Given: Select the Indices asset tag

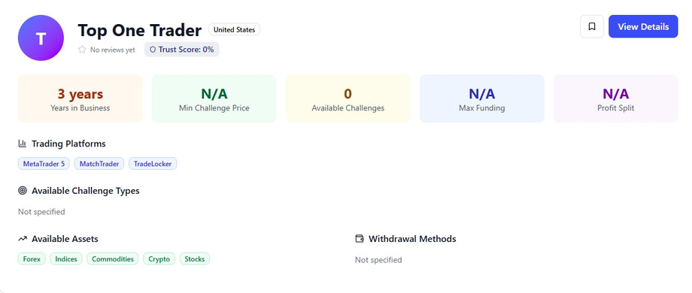Looking at the screenshot, I should click(66, 259).
